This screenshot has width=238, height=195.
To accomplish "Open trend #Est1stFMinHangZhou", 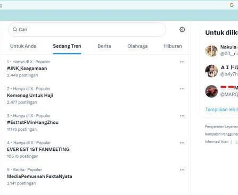I will click(x=32, y=122).
